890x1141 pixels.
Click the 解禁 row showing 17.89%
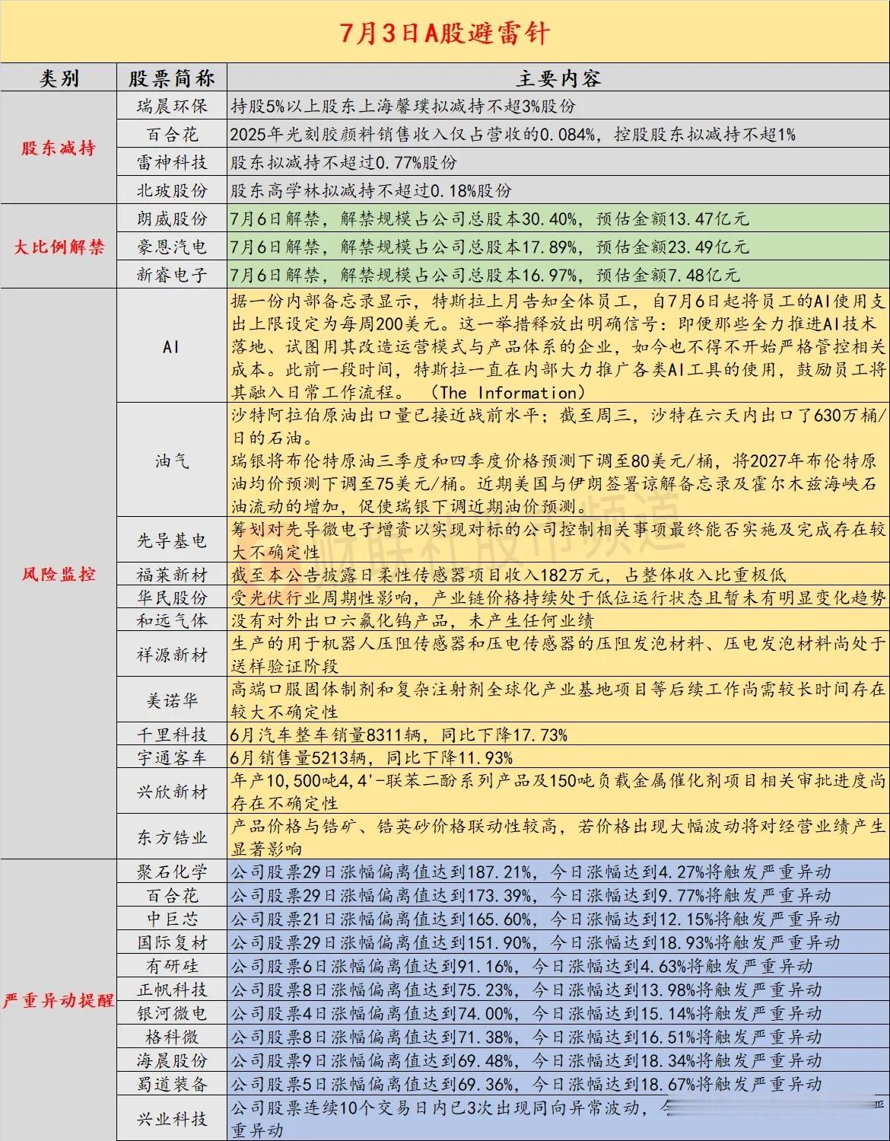tap(558, 247)
